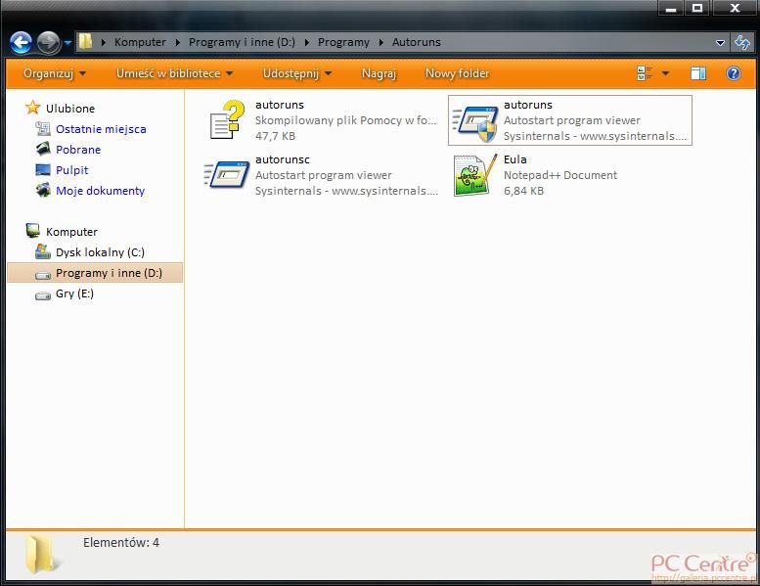Select the autorunsc program icon

click(x=226, y=175)
